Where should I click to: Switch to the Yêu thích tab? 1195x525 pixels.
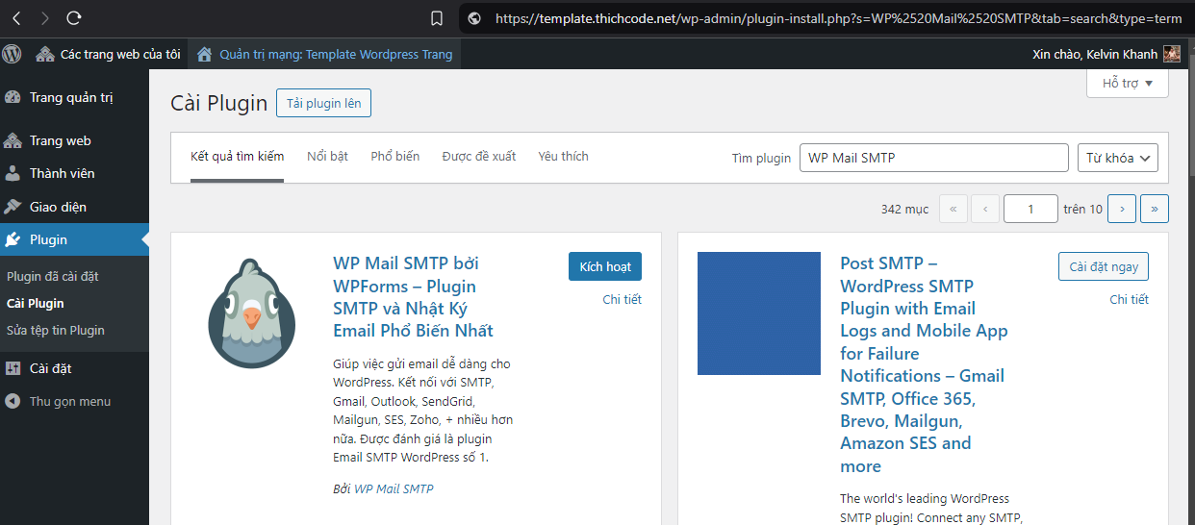coord(563,157)
